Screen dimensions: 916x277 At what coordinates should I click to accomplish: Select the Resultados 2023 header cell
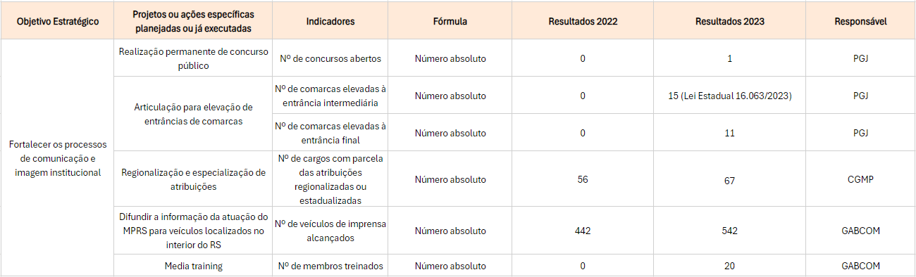729,21
